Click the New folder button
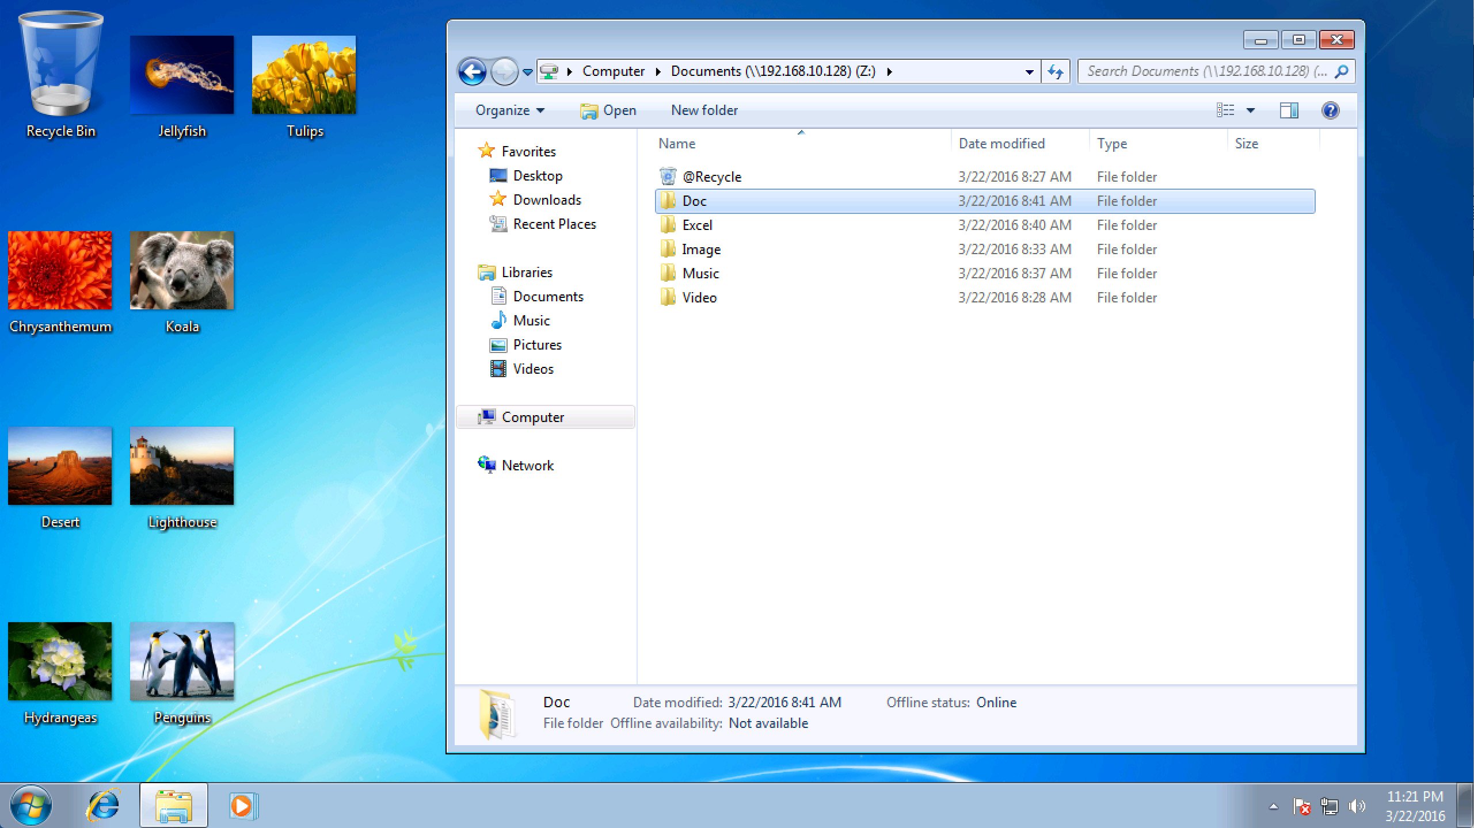Image resolution: width=1474 pixels, height=828 pixels. point(704,110)
